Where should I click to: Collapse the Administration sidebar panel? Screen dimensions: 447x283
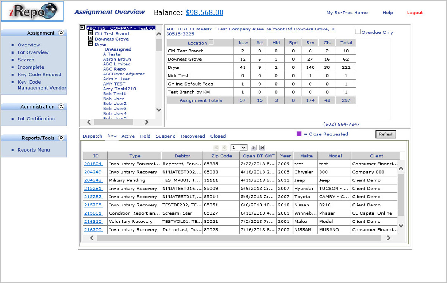[61, 107]
